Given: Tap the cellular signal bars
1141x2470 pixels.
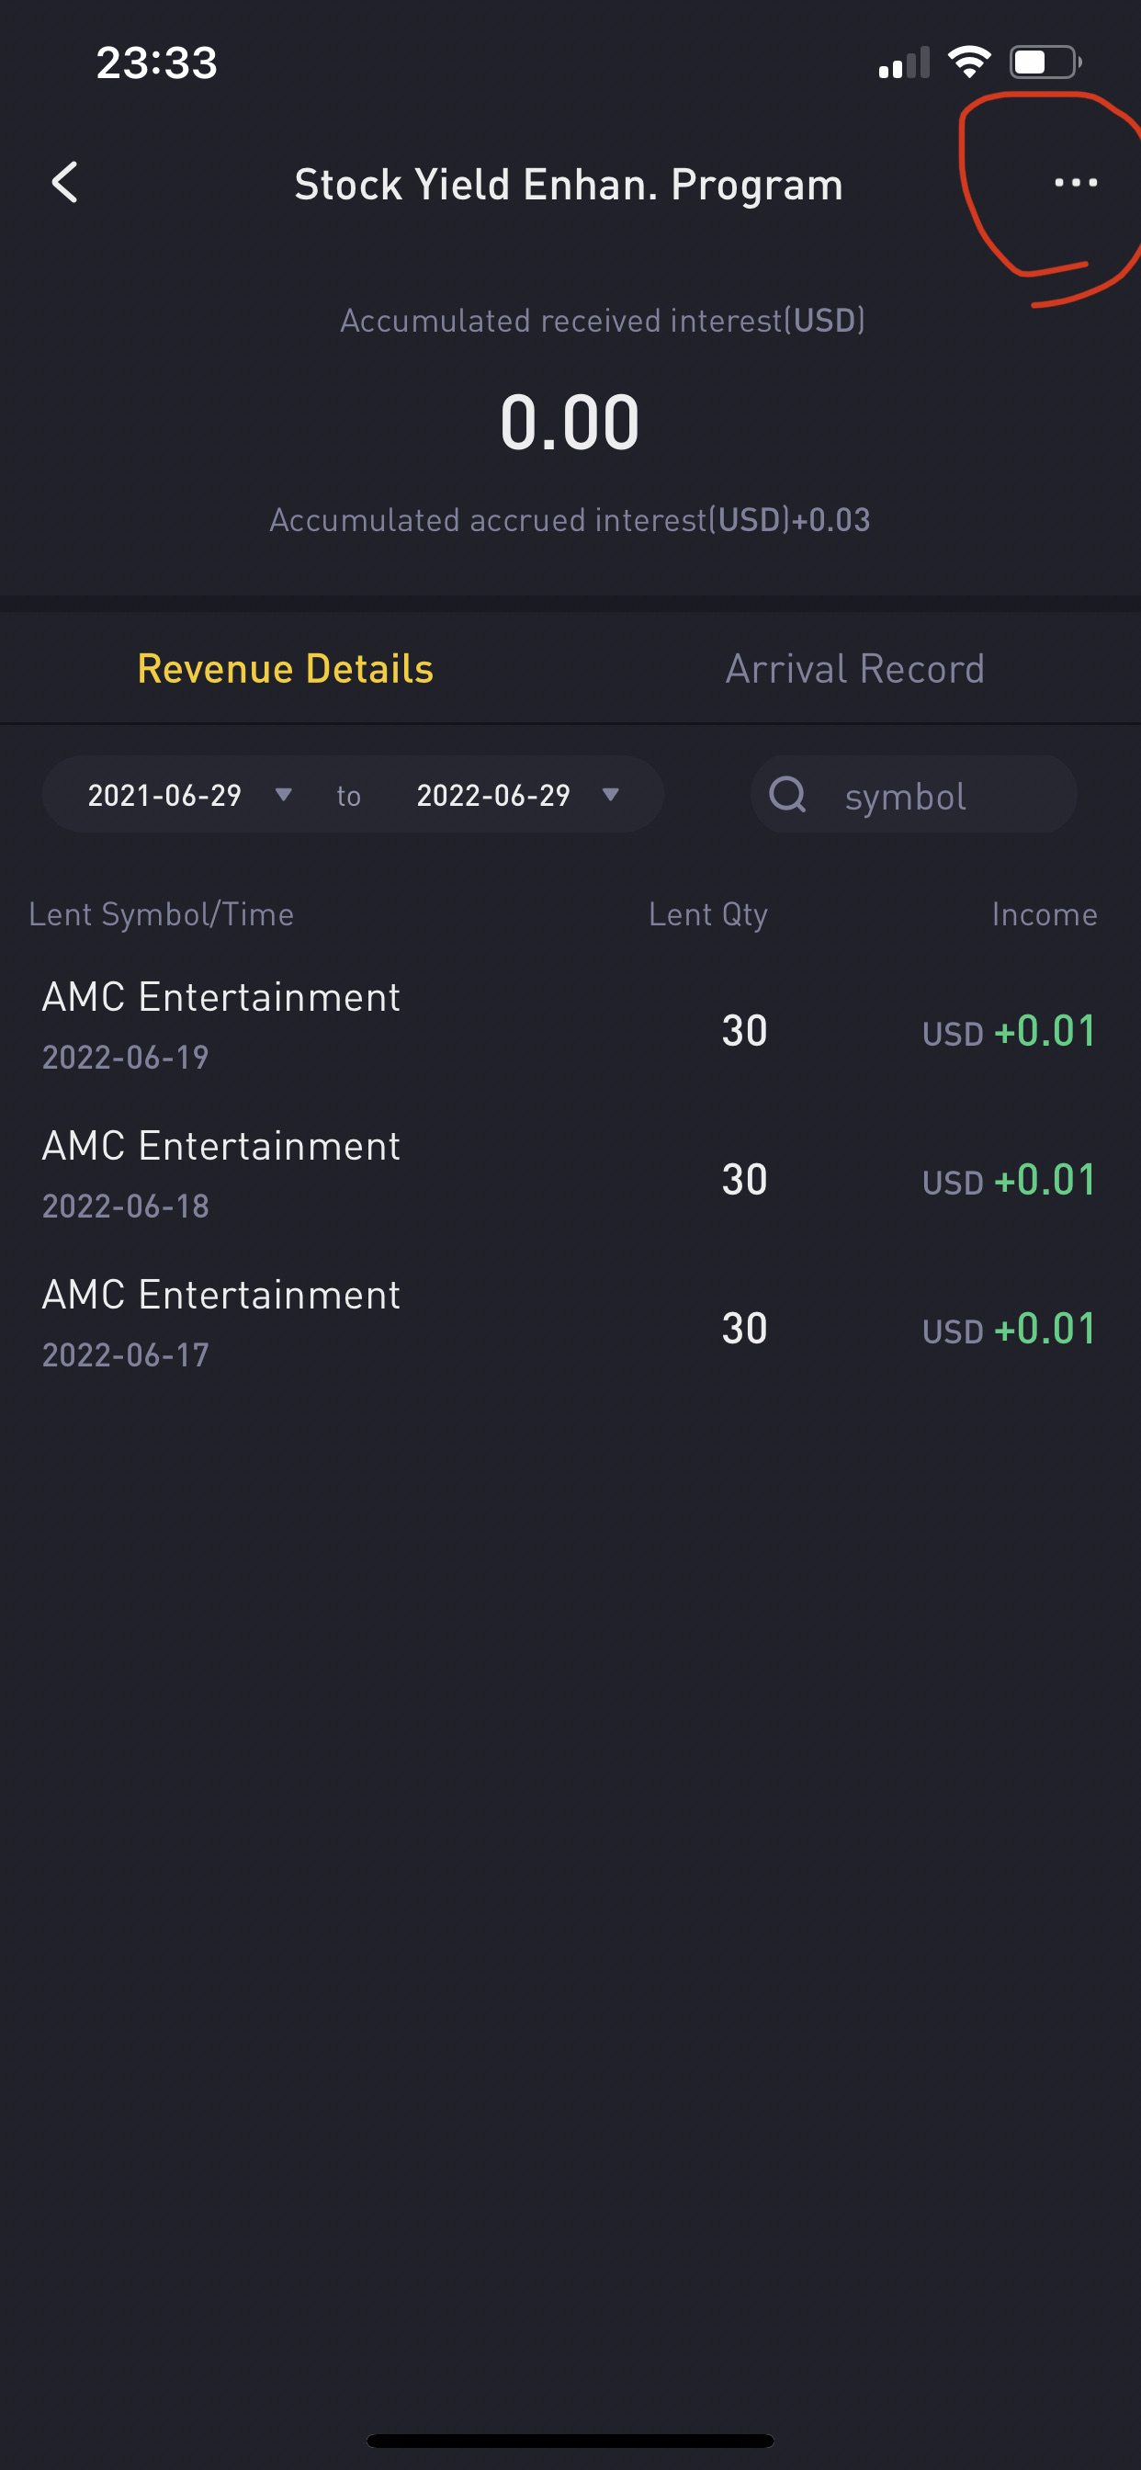Looking at the screenshot, I should [903, 63].
